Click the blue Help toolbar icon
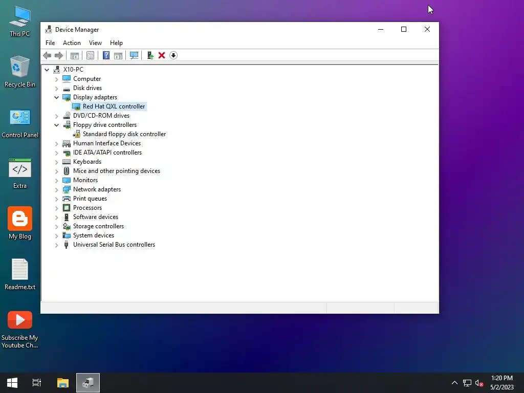This screenshot has height=393, width=524. coord(106,55)
